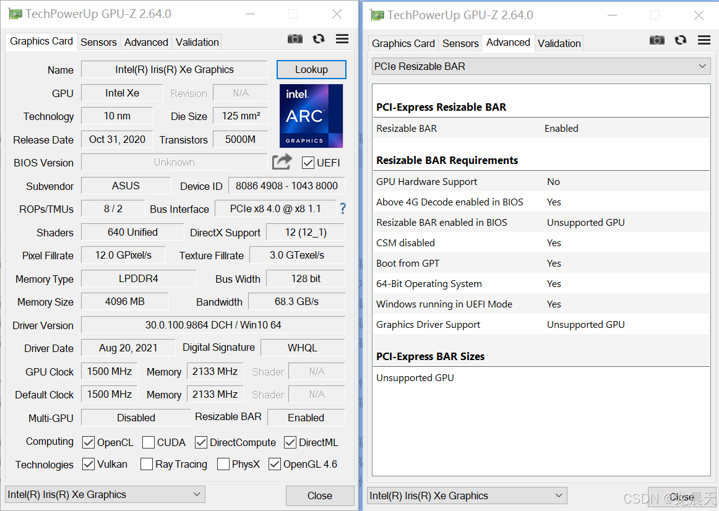Click the Intel ARC Graphics logo
This screenshot has width=719, height=511.
pyautogui.click(x=311, y=116)
